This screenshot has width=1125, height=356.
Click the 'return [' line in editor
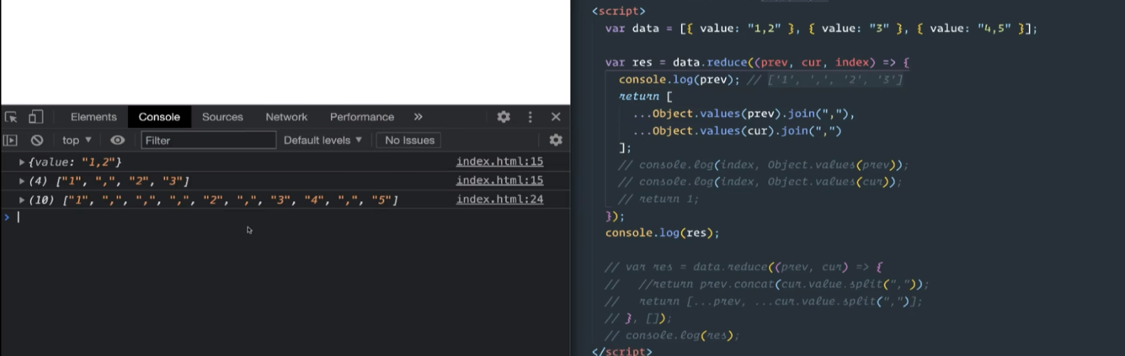click(645, 97)
